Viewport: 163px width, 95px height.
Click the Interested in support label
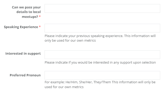(23, 54)
